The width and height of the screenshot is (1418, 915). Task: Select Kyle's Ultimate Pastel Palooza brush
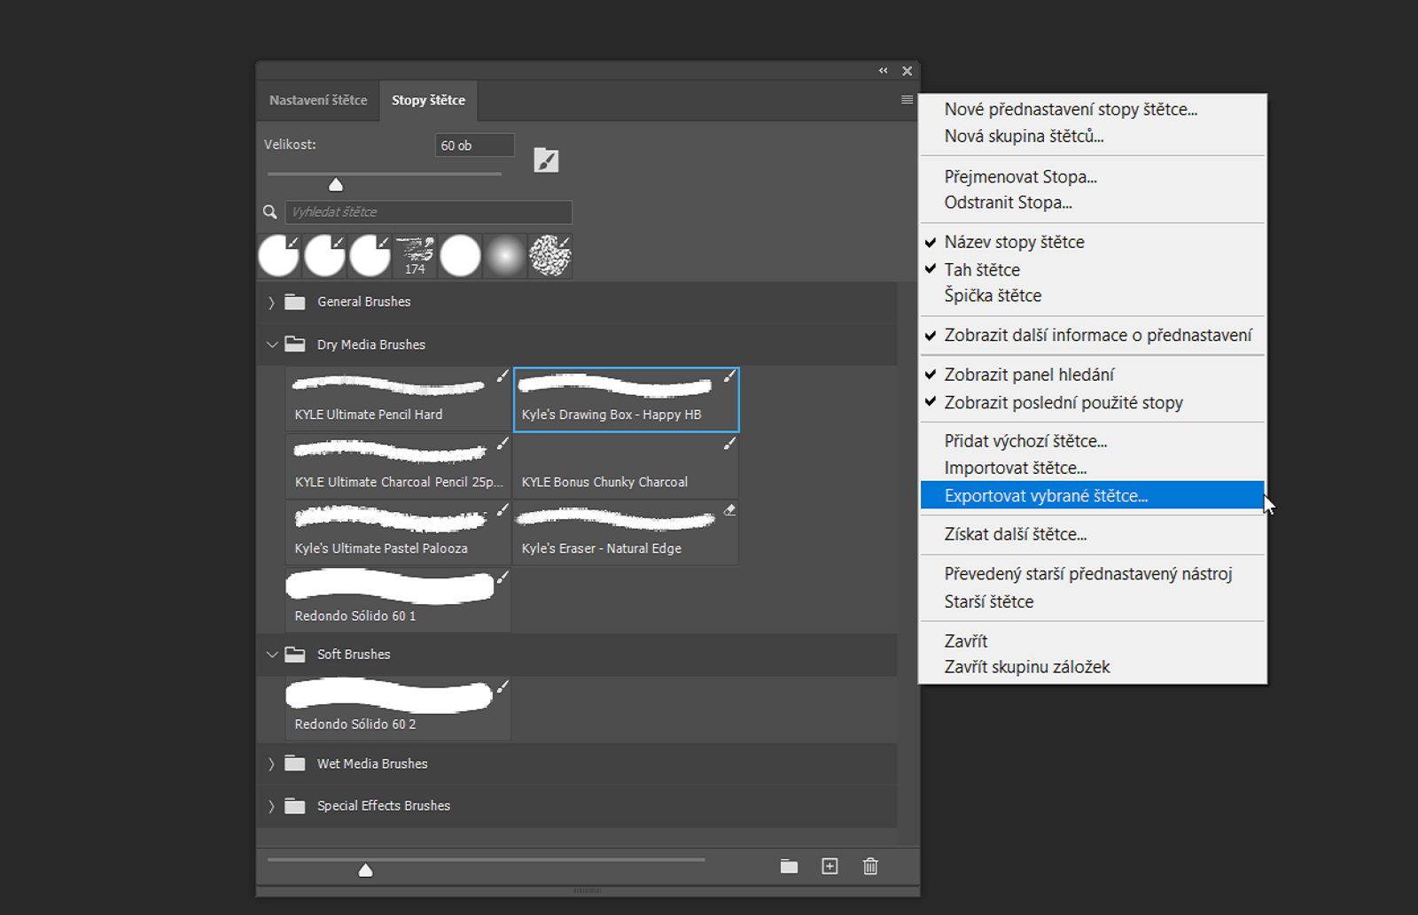point(398,533)
